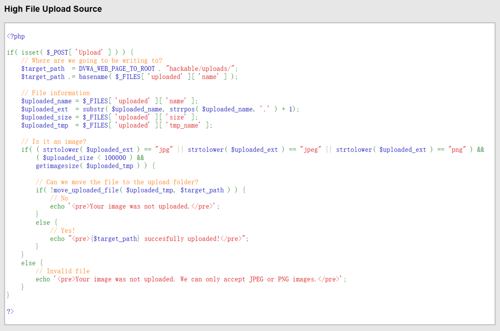Click the "hackable/uploads/" path string
Image resolution: width=500 pixels, height=331 pixels.
(x=200, y=69)
